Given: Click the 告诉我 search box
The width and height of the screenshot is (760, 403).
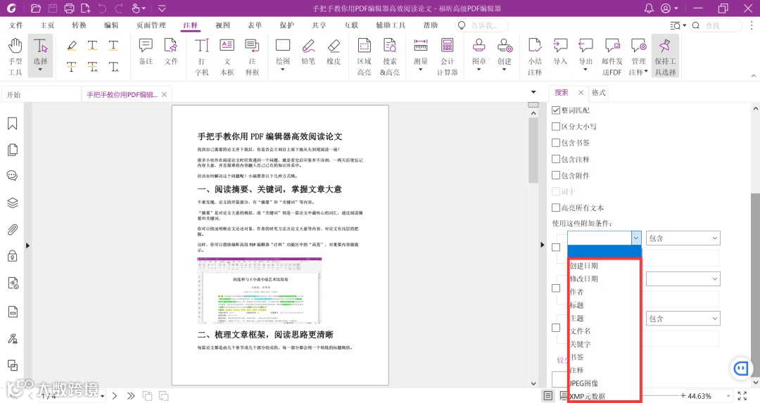Looking at the screenshot, I should (x=482, y=25).
